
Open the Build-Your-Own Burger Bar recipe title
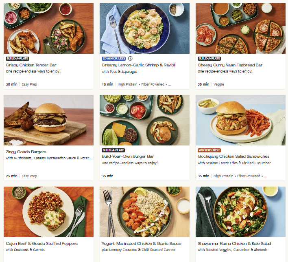coord(127,156)
